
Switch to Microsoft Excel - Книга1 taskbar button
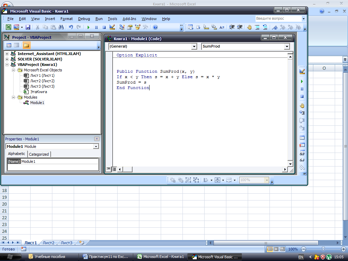point(160,257)
